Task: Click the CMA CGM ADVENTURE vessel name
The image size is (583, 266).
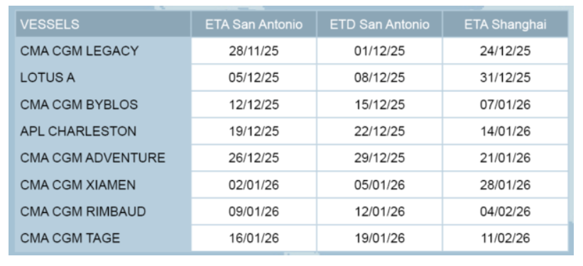Action: [x=92, y=158]
